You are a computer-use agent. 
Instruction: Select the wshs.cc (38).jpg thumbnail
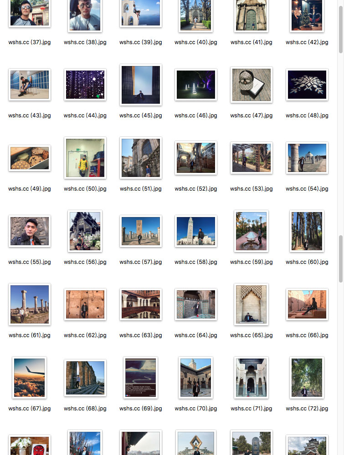pyautogui.click(x=85, y=16)
